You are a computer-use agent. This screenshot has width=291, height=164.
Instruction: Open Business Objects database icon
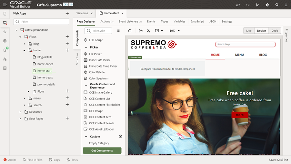[5, 41]
